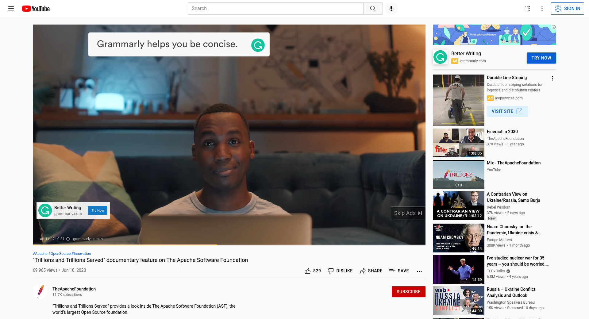The width and height of the screenshot is (589, 319).
Task: Open the hamburger guide menu
Action: (x=11, y=9)
